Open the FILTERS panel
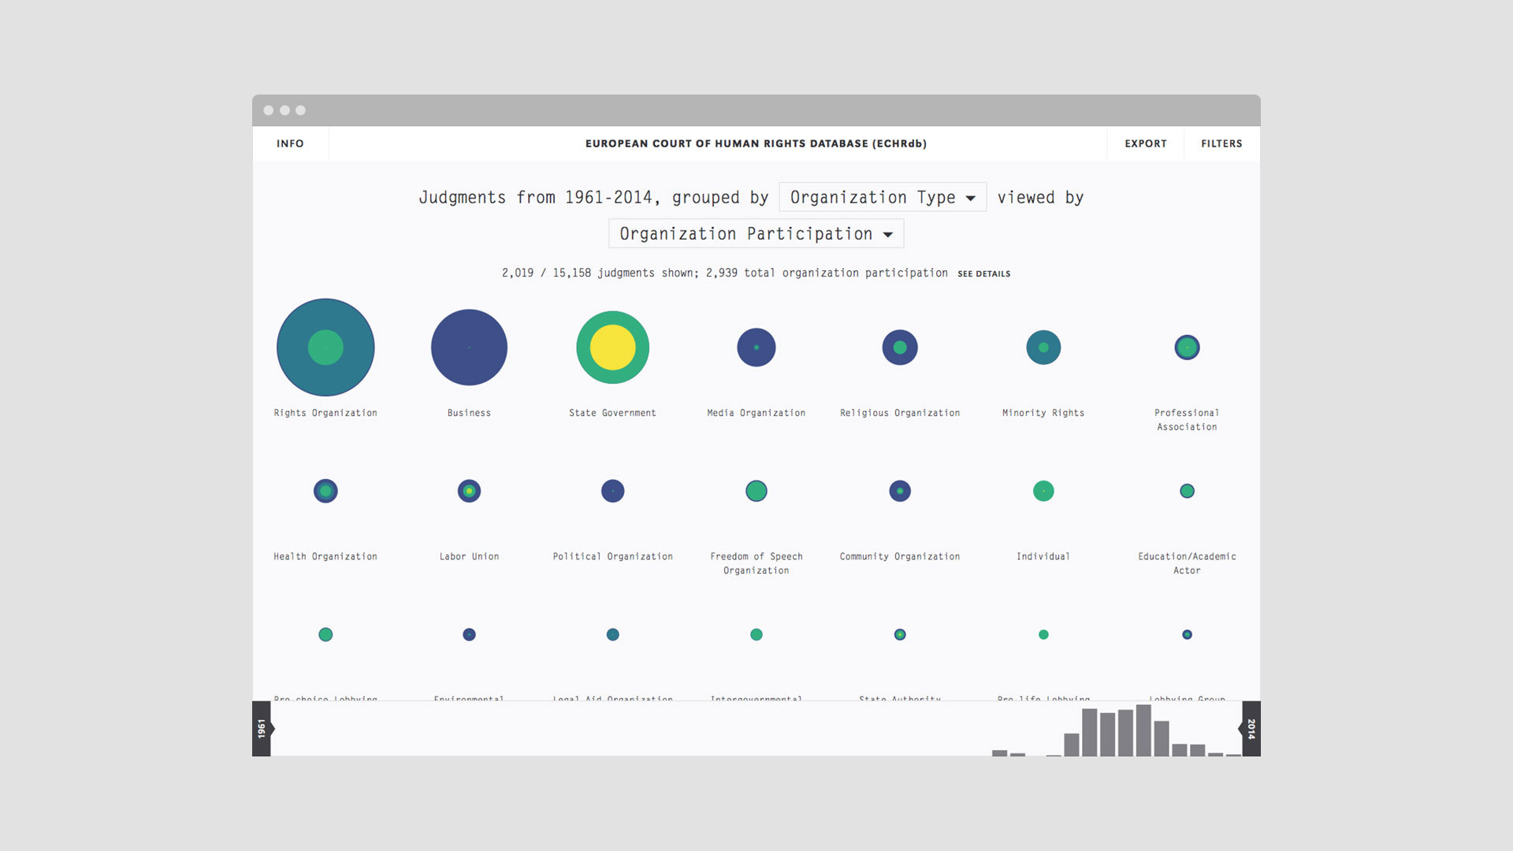 (1221, 143)
